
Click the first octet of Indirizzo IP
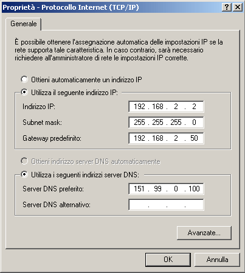pyautogui.click(x=139, y=107)
